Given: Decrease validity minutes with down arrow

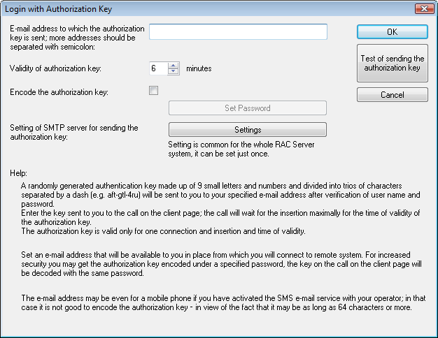Looking at the screenshot, I should (174, 72).
